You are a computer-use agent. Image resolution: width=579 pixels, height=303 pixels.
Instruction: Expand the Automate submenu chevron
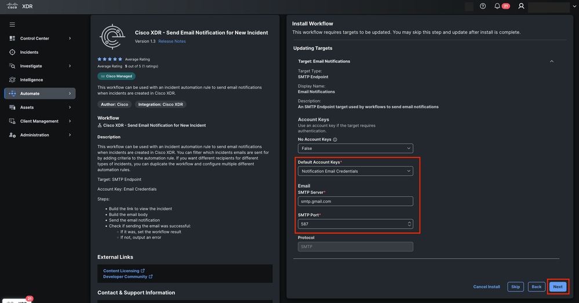tap(70, 94)
